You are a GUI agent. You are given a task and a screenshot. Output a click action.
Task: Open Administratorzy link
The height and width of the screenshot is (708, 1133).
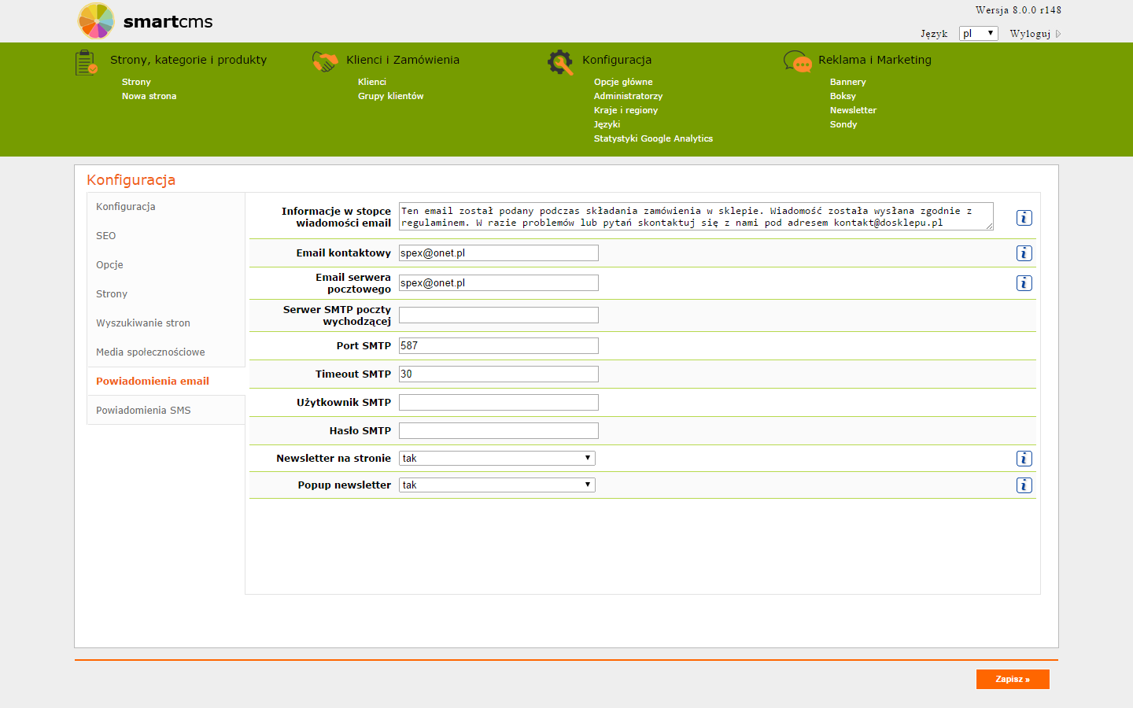[x=628, y=96]
